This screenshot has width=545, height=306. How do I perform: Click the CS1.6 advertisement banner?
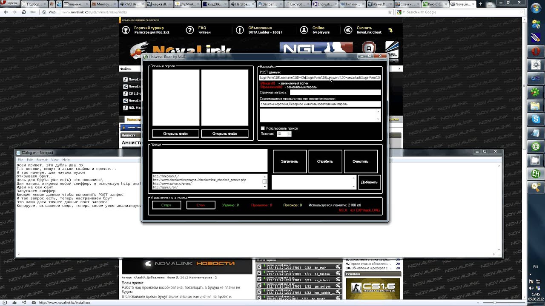pos(373,288)
